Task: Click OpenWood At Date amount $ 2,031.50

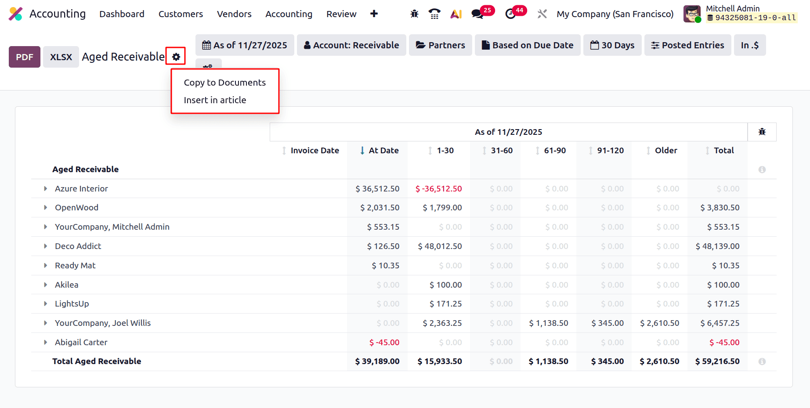Action: point(380,208)
